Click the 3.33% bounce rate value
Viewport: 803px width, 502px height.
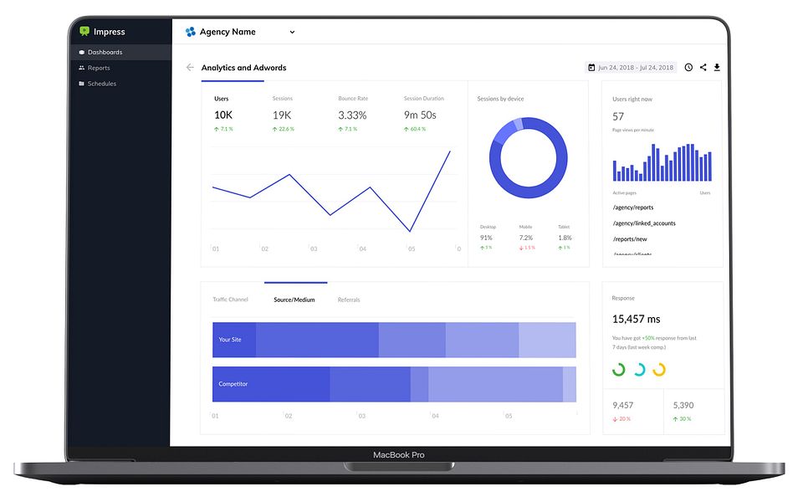pyautogui.click(x=352, y=115)
